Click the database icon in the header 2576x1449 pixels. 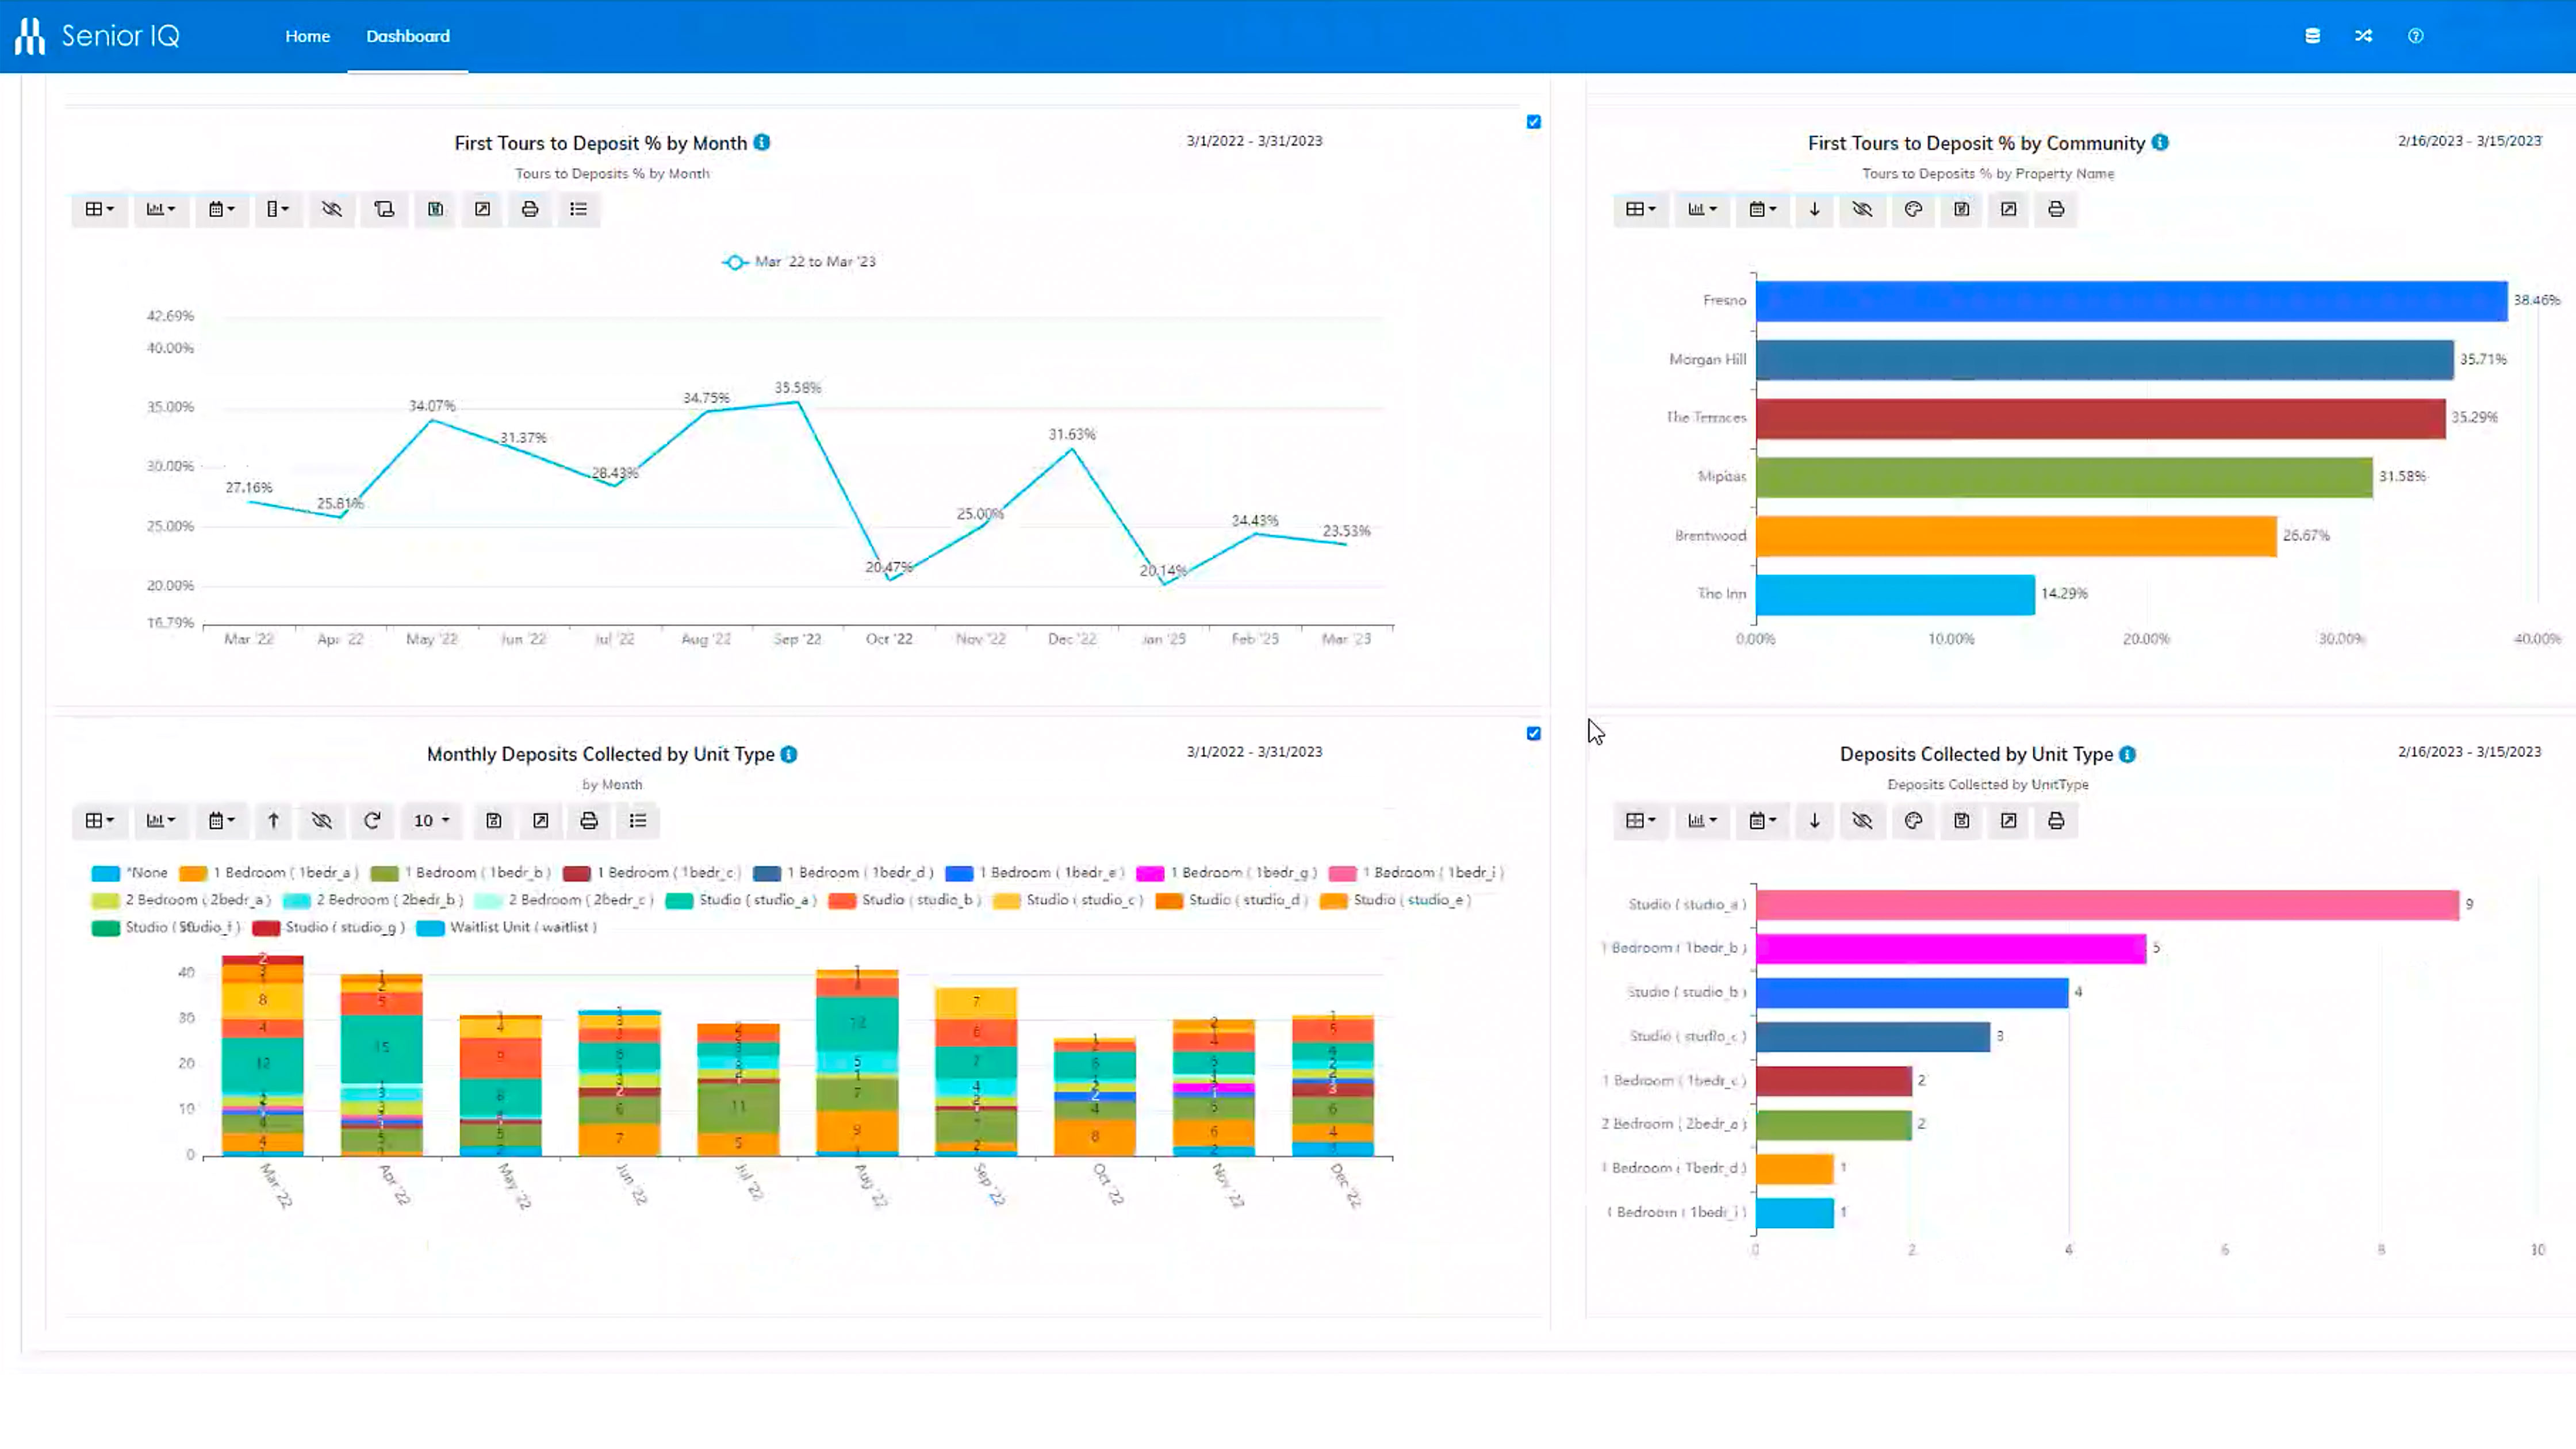tap(2312, 36)
